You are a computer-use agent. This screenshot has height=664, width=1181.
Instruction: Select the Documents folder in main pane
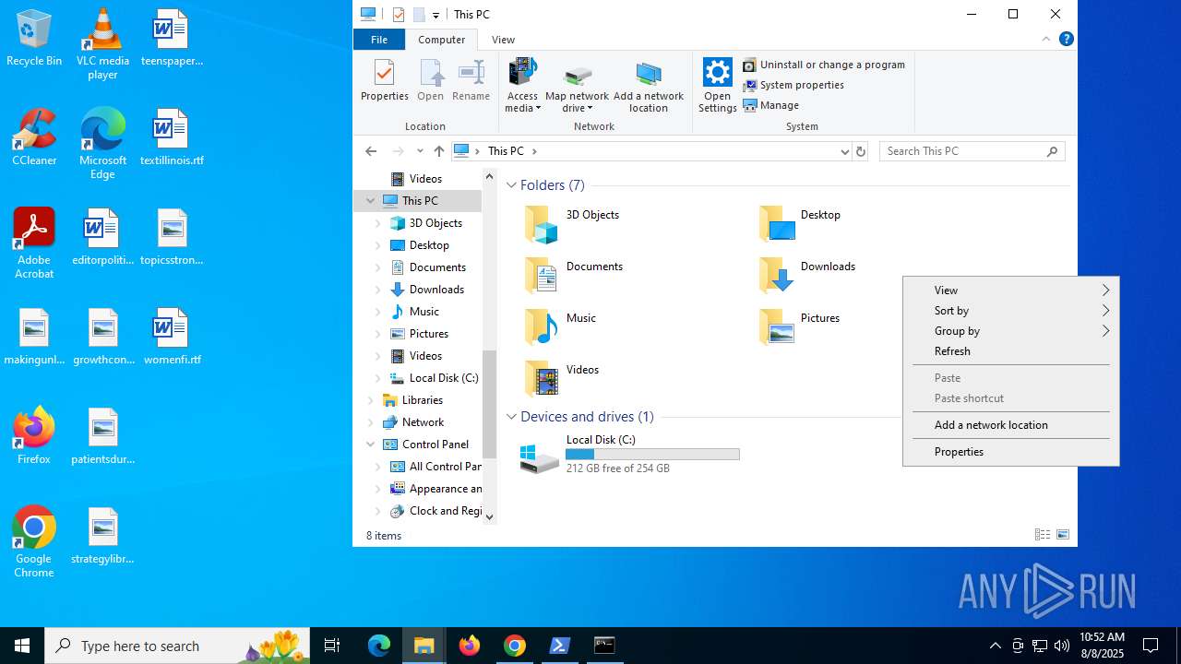574,276
